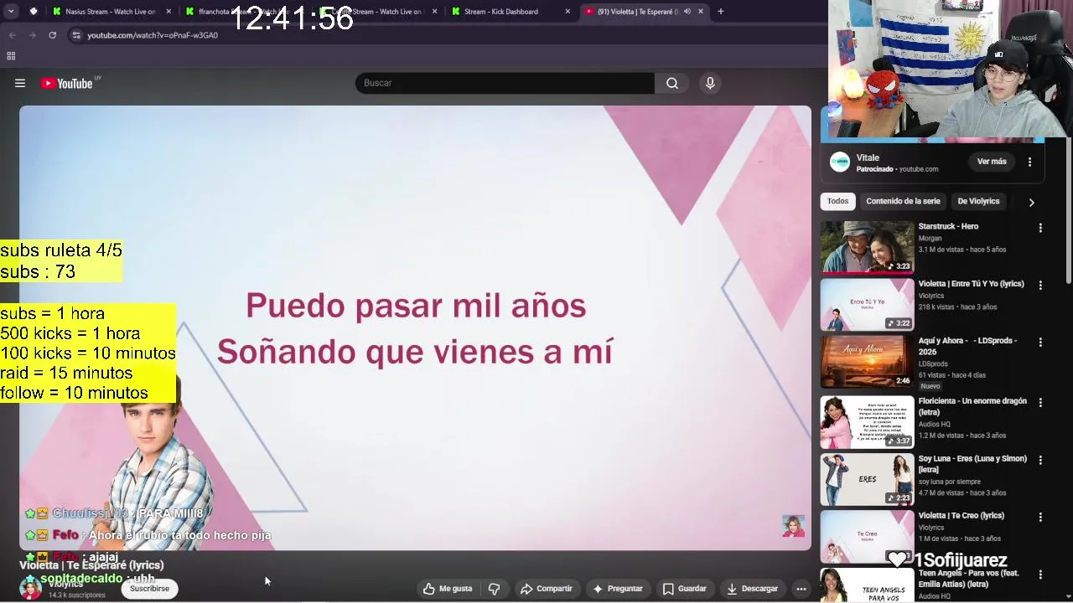Show more filter chips with right arrow

point(1031,202)
